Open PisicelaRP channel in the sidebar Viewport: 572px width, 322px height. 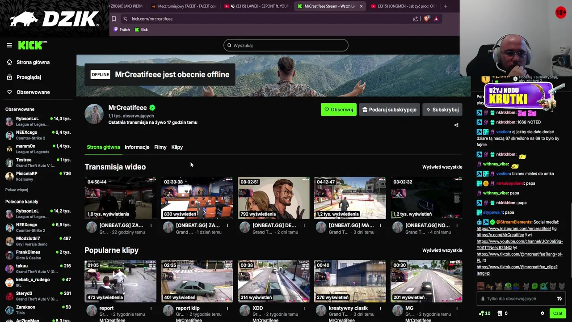[x=38, y=176]
